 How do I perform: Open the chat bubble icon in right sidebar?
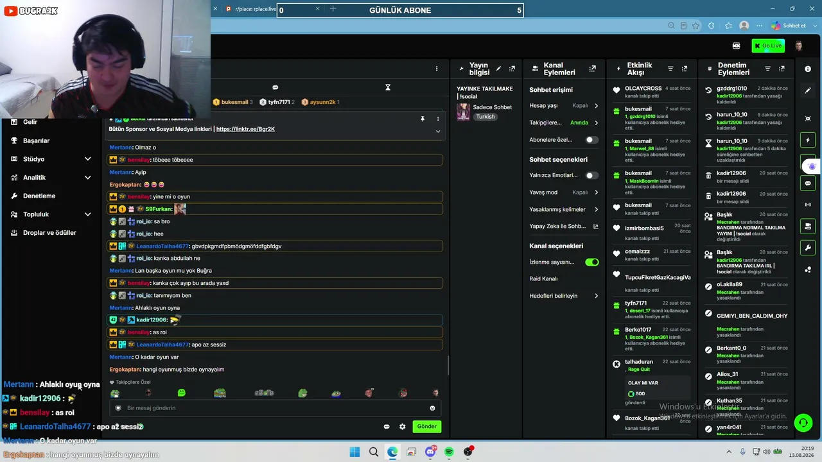coord(808,184)
